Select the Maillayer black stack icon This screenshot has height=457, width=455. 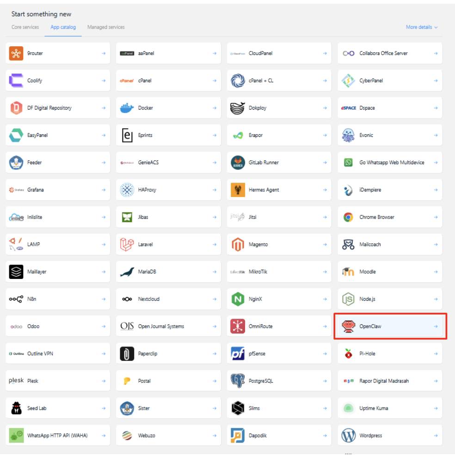[x=16, y=272]
